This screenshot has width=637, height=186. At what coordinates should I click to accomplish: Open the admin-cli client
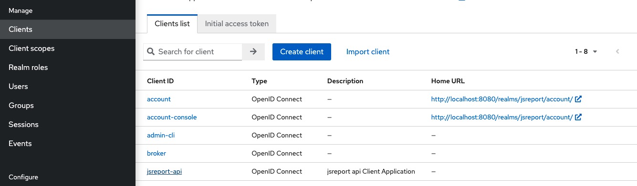pos(161,136)
